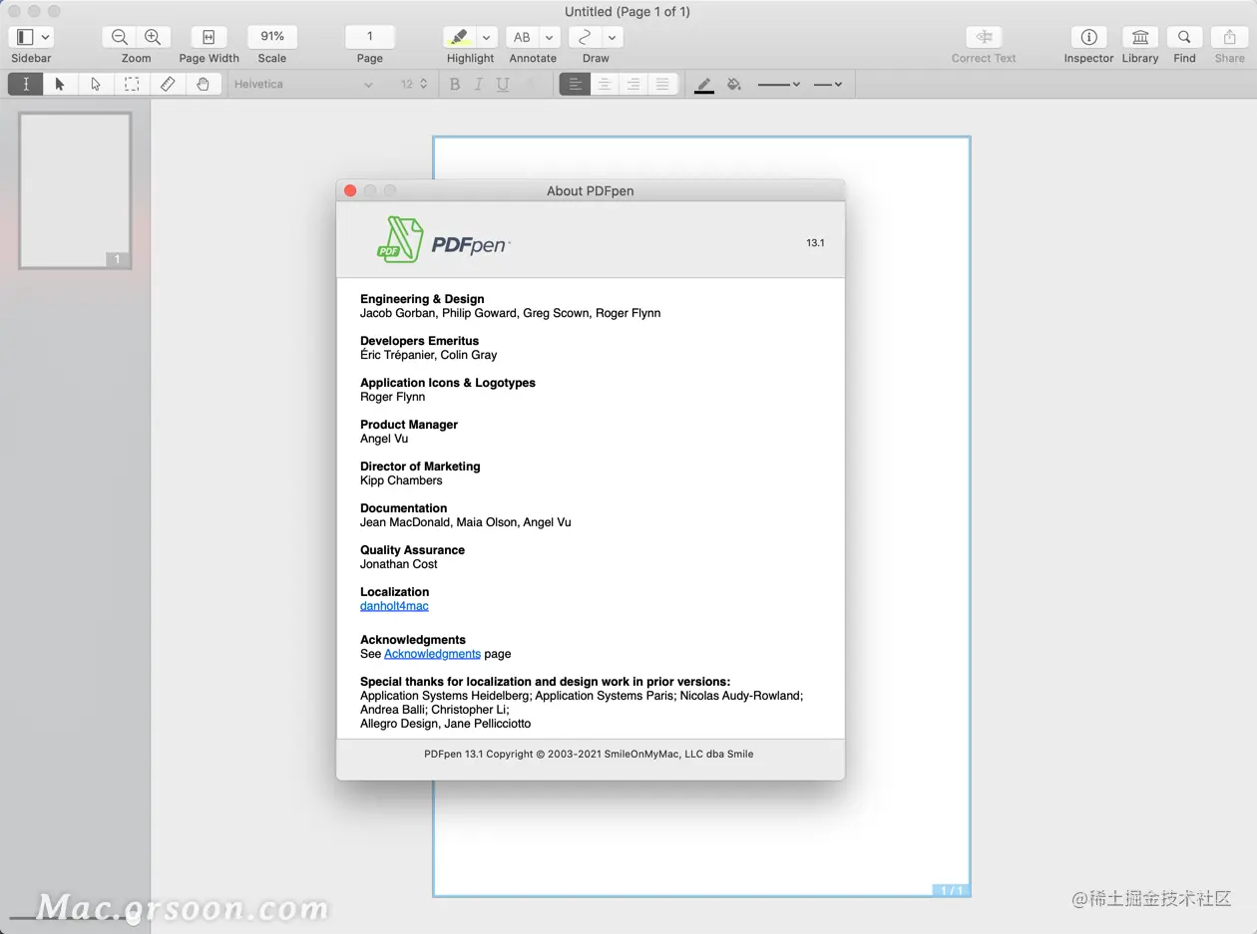Zoom in with the plus magnifier

[x=154, y=37]
